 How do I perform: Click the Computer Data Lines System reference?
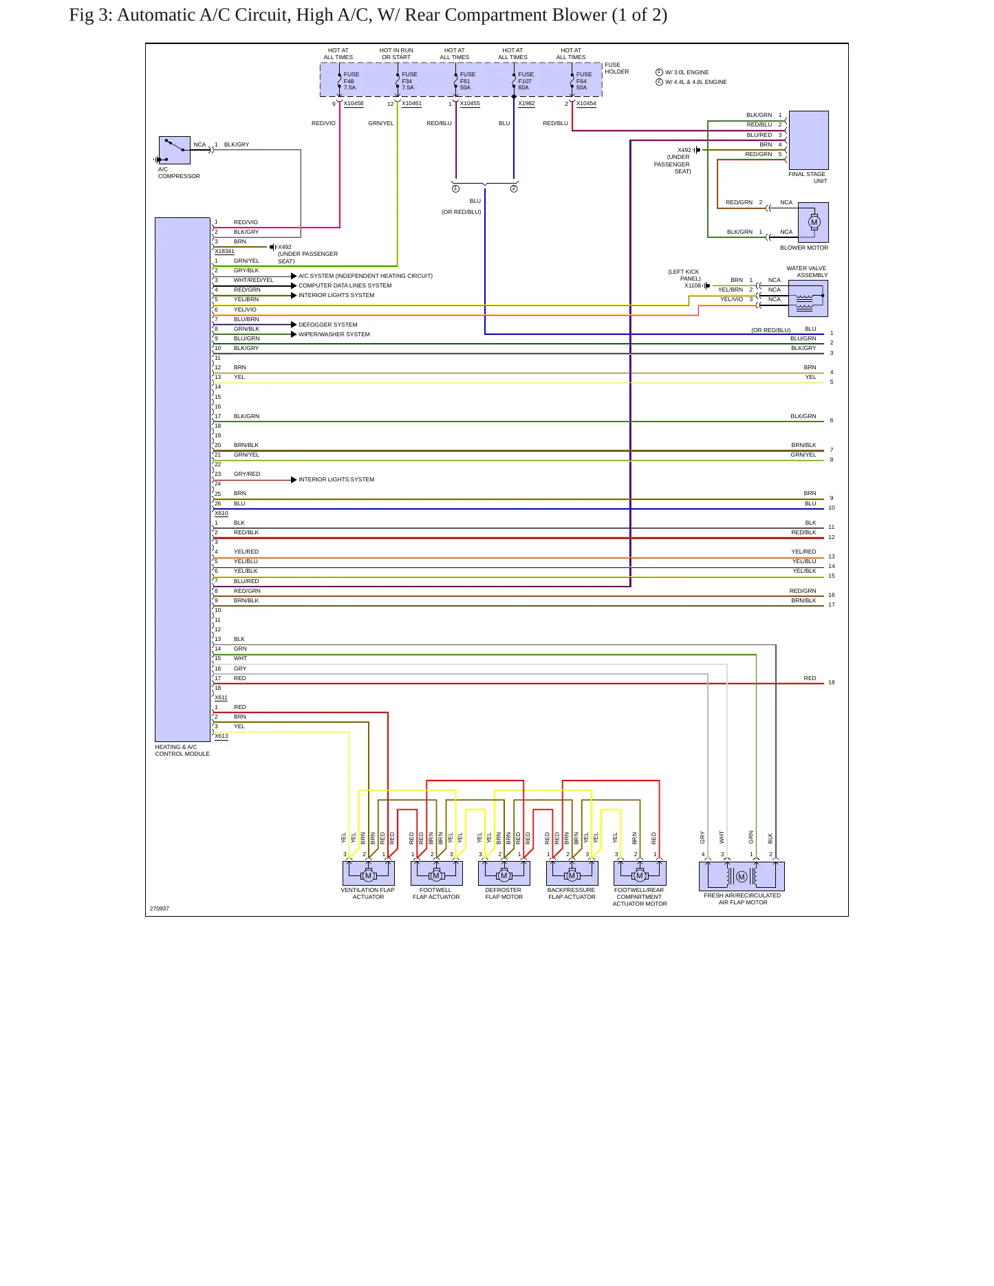pos(345,285)
